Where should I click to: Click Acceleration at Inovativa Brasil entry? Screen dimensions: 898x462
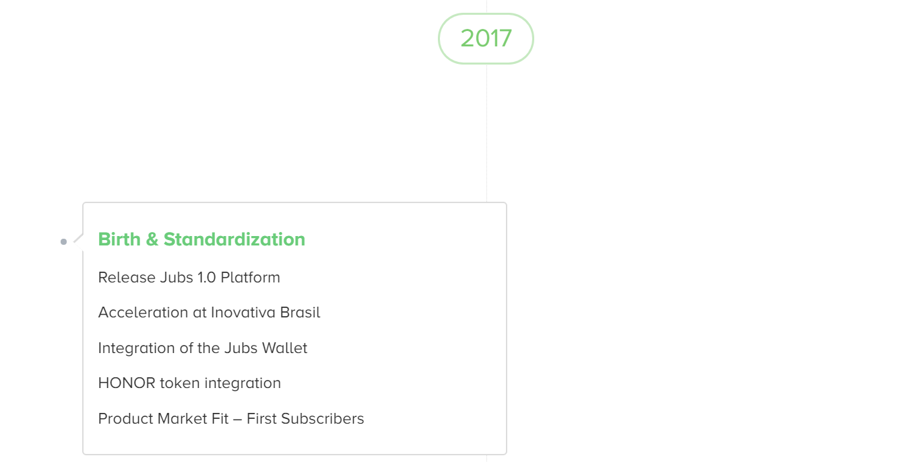coord(210,313)
